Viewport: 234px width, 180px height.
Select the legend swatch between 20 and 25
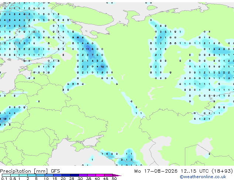click(x=66, y=175)
